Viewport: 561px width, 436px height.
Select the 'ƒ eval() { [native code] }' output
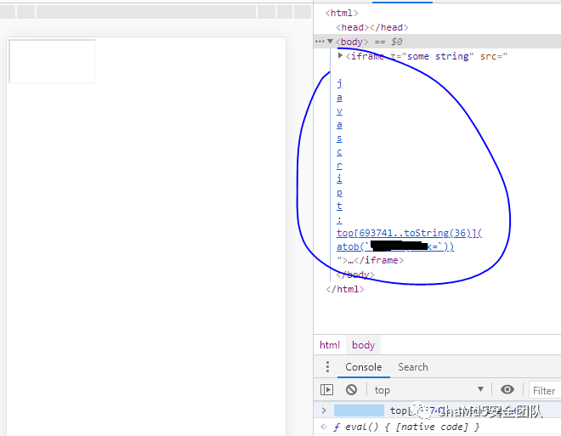coord(406,427)
